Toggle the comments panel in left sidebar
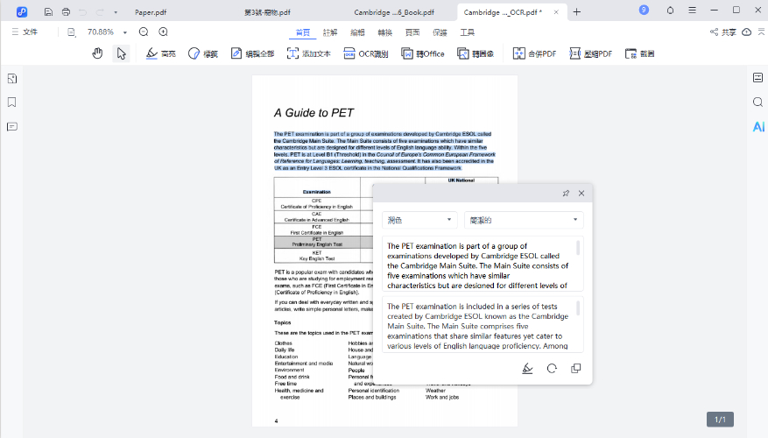 (12, 127)
